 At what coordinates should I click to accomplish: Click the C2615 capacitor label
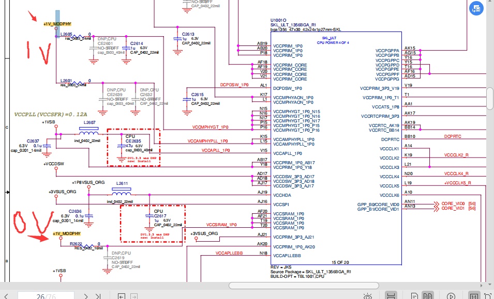(198, 95)
